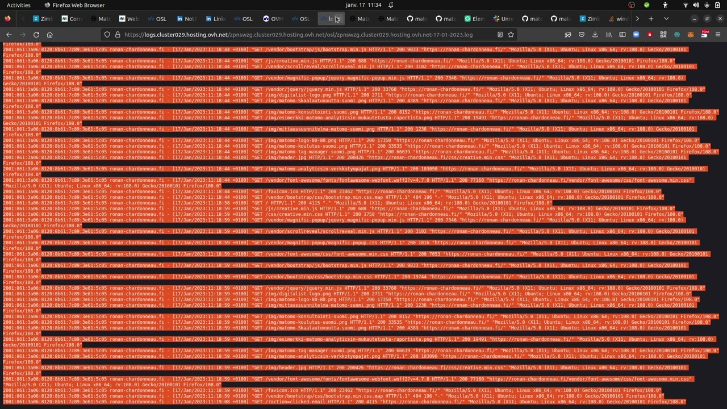Open the accessibility menu
This screenshot has width=727, height=409.
[665, 5]
